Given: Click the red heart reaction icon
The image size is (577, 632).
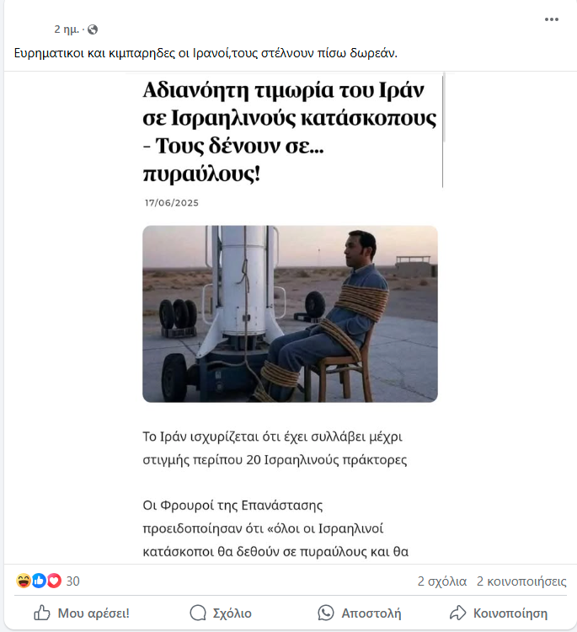Looking at the screenshot, I should tap(54, 581).
